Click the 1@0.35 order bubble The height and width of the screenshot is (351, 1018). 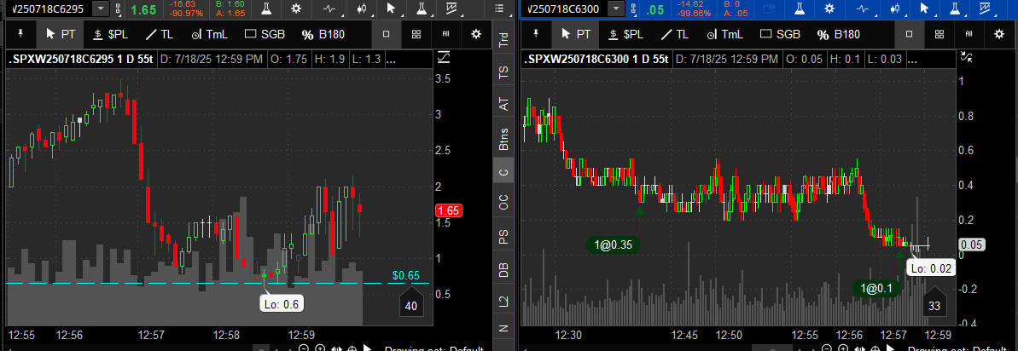click(x=614, y=245)
